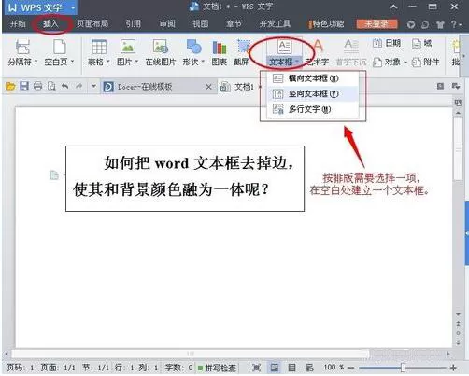Click the 图片 picture icon

[128, 47]
